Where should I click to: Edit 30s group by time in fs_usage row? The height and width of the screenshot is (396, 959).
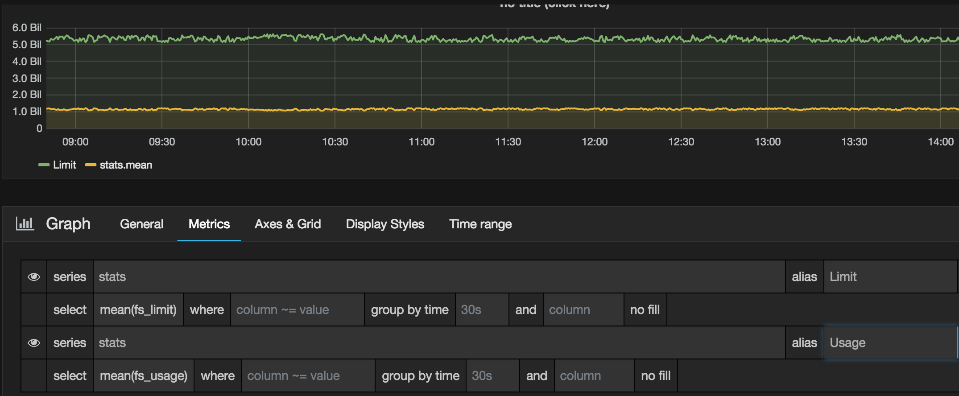492,376
